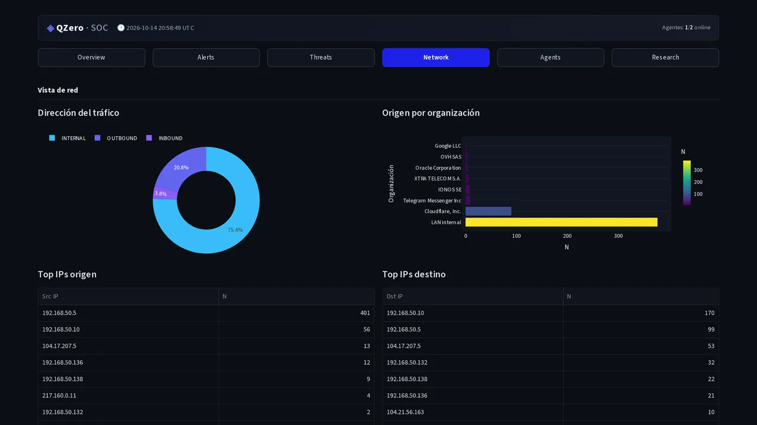
Task: Select source IP 192.168.50.132 with count 2
Action: tap(206, 412)
